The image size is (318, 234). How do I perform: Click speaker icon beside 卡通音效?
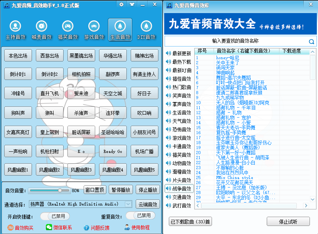(168, 146)
